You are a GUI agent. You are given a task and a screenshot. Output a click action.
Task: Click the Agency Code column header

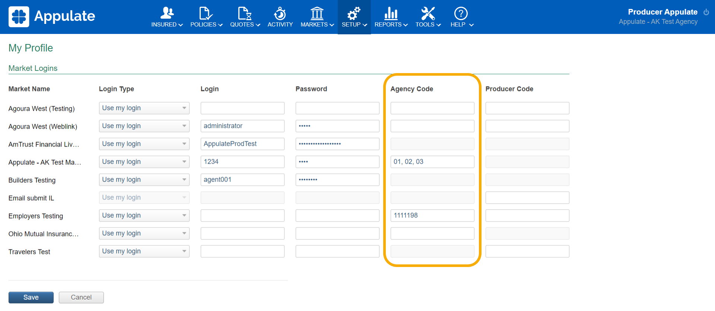tap(412, 89)
